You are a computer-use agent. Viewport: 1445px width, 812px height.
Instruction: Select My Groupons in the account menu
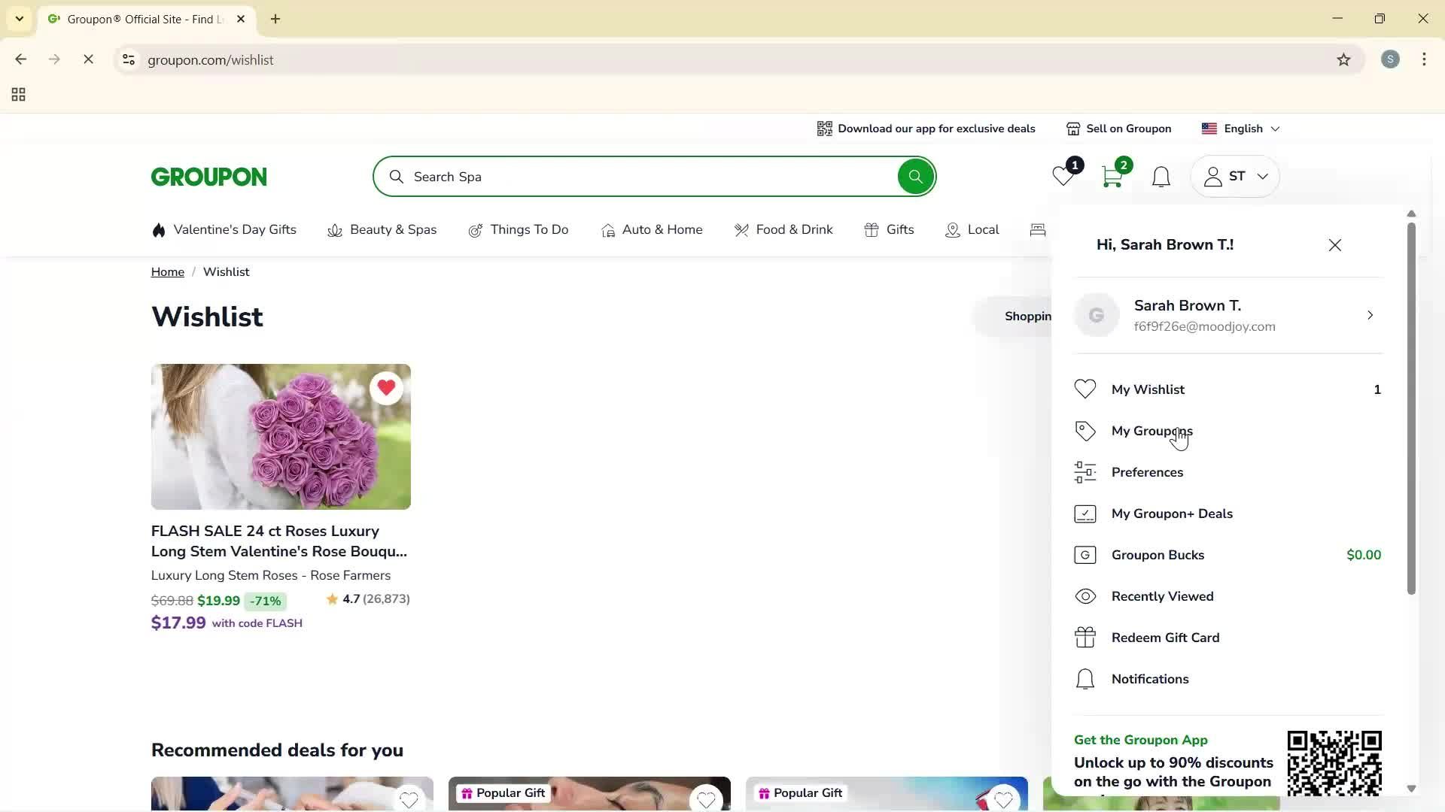tap(1151, 430)
